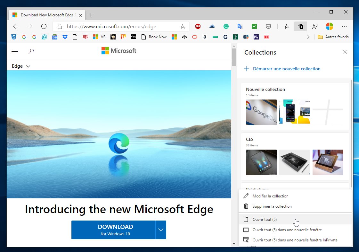
Task: Open the feedback button in toolbar
Action: pos(315,26)
